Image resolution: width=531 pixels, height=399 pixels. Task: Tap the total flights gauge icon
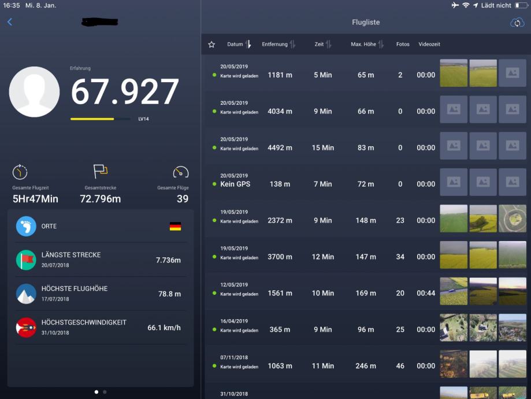tap(181, 172)
